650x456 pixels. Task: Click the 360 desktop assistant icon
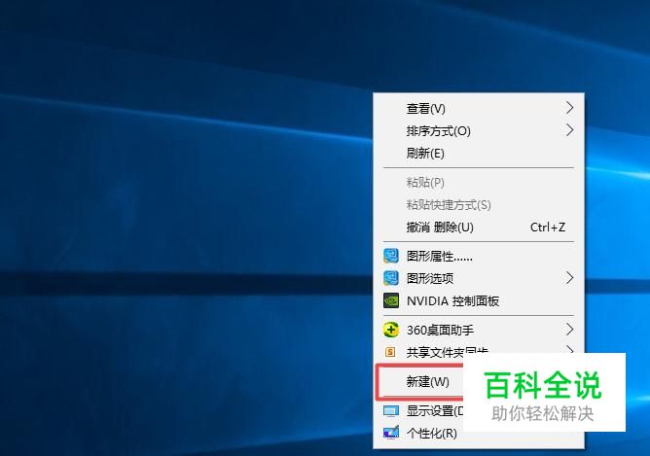click(x=391, y=330)
